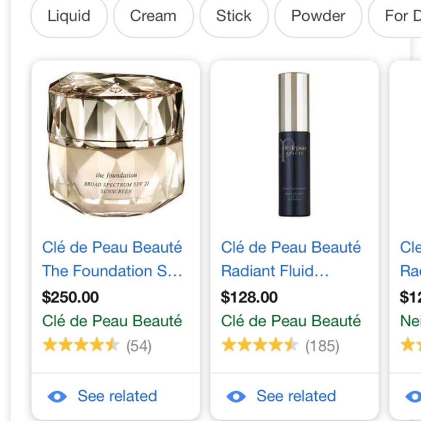
Task: Click the star rating with 185 reviews
Action: pyautogui.click(x=260, y=346)
